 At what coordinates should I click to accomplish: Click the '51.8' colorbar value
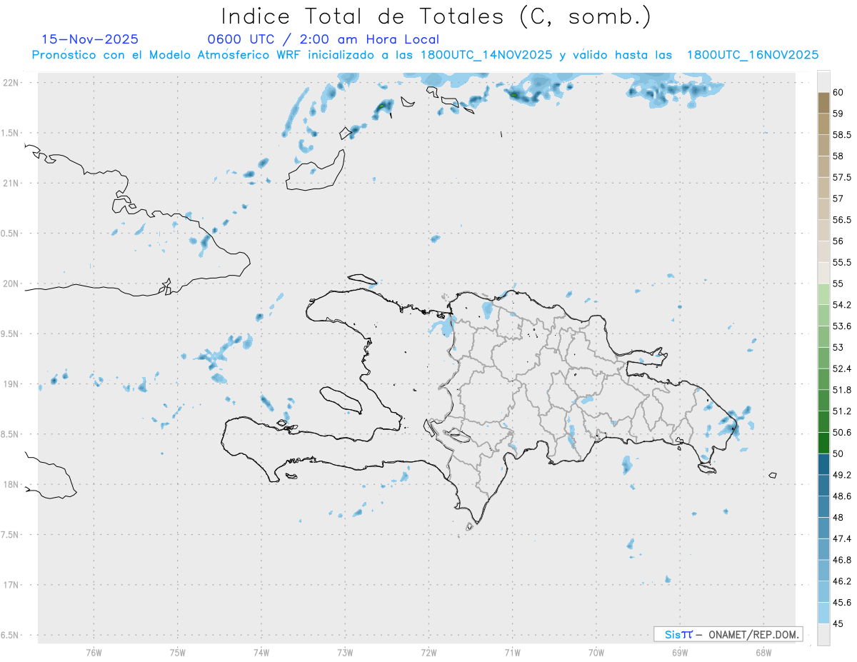pos(842,390)
